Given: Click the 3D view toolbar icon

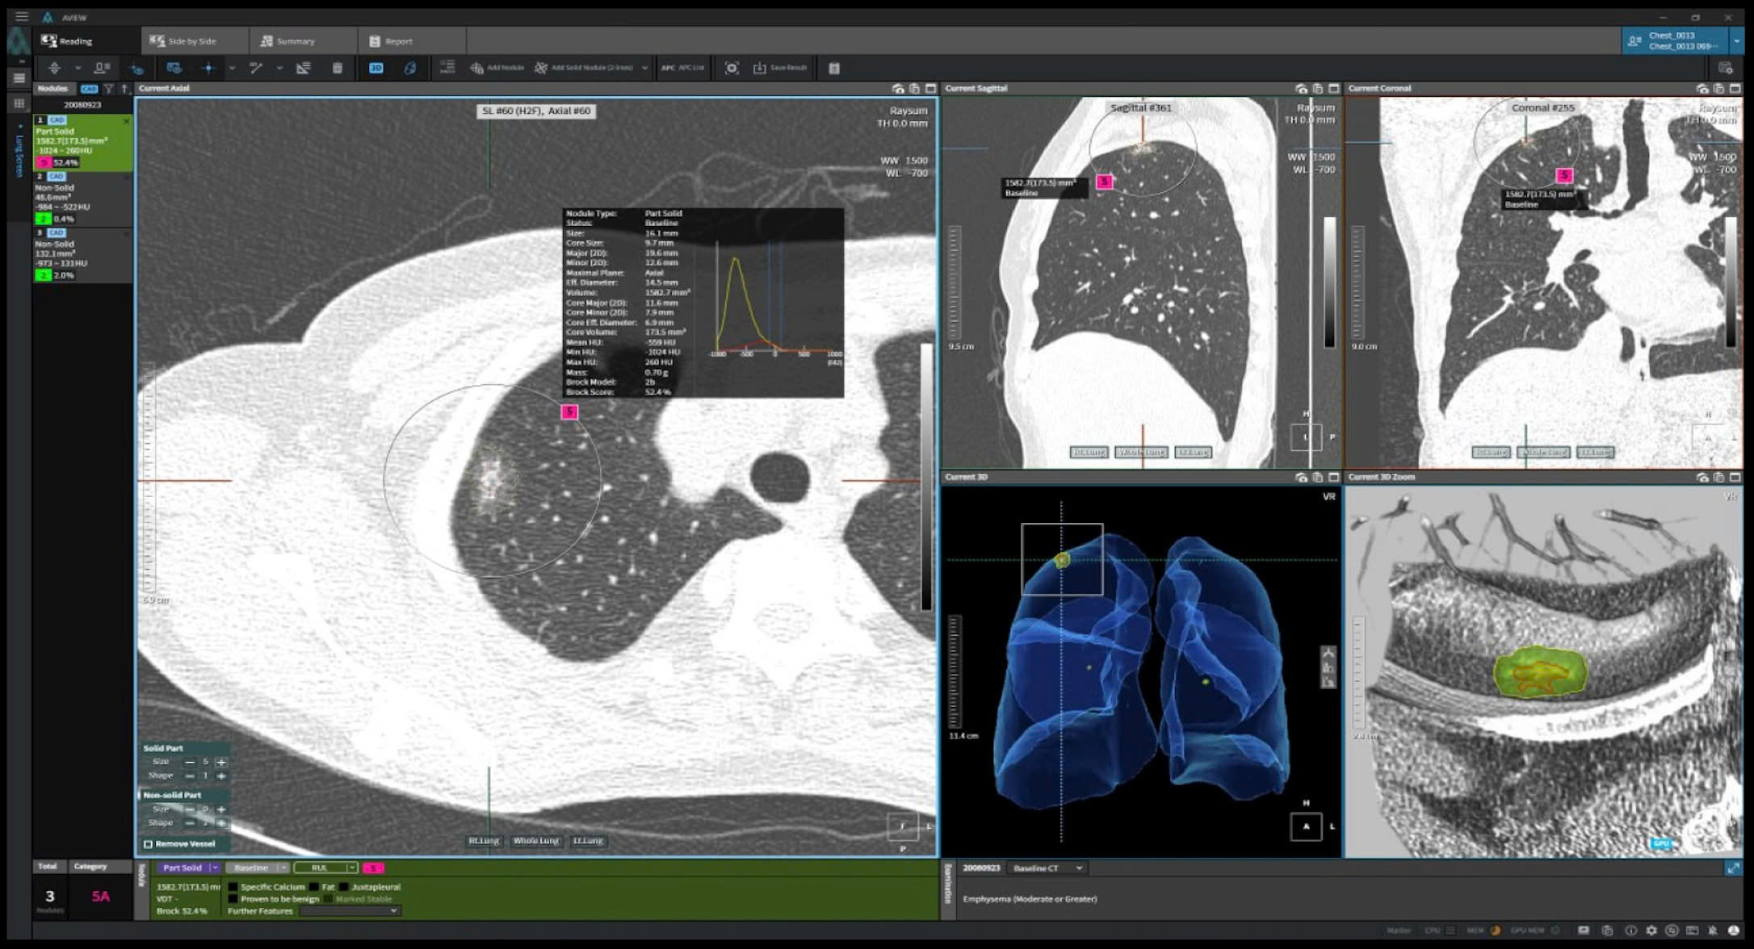Looking at the screenshot, I should (376, 68).
